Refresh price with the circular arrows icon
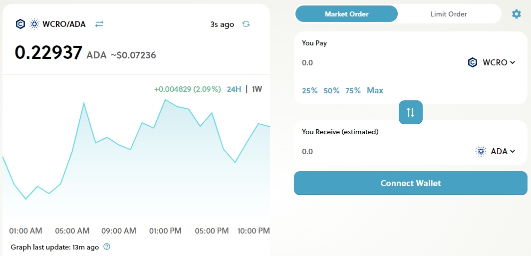This screenshot has width=531, height=256. pyautogui.click(x=246, y=24)
